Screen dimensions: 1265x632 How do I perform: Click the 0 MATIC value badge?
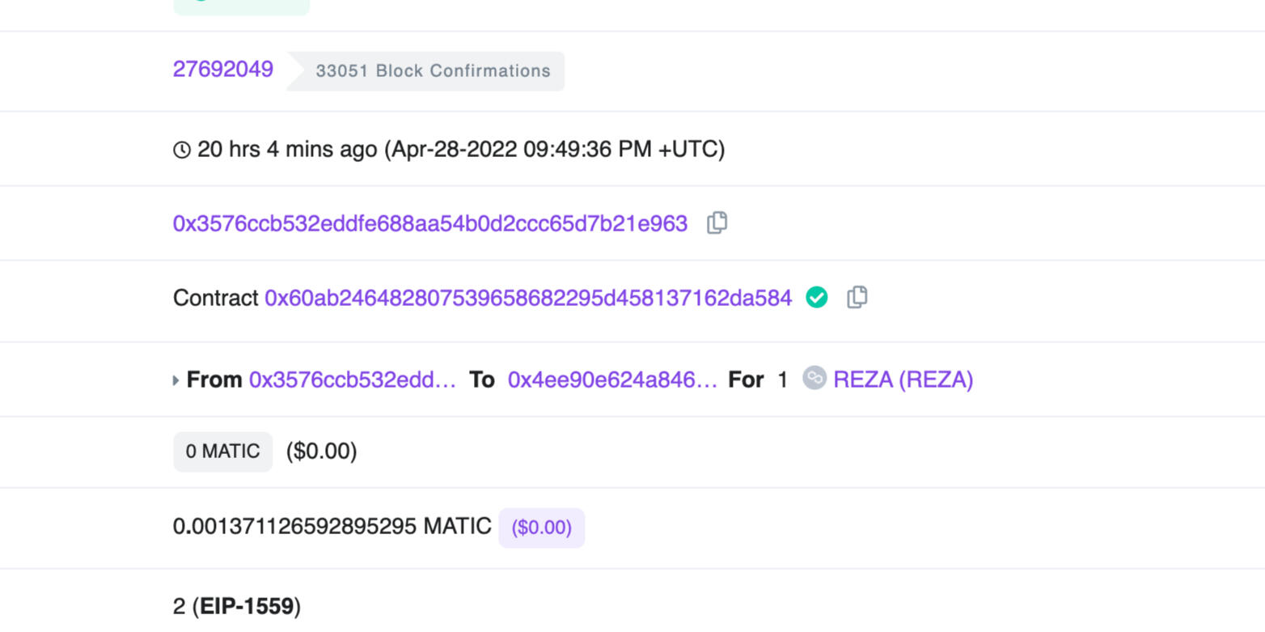click(223, 452)
